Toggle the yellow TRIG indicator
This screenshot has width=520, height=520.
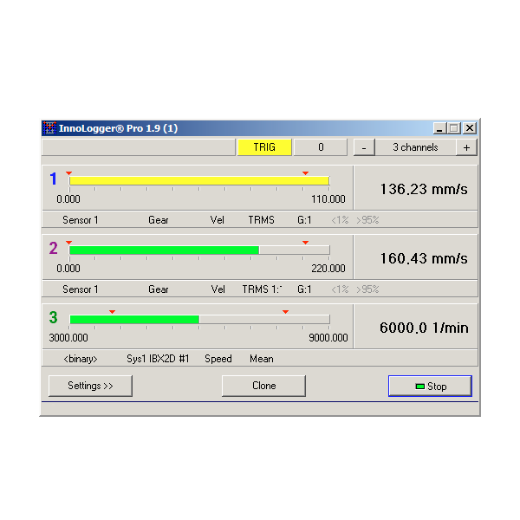[264, 147]
